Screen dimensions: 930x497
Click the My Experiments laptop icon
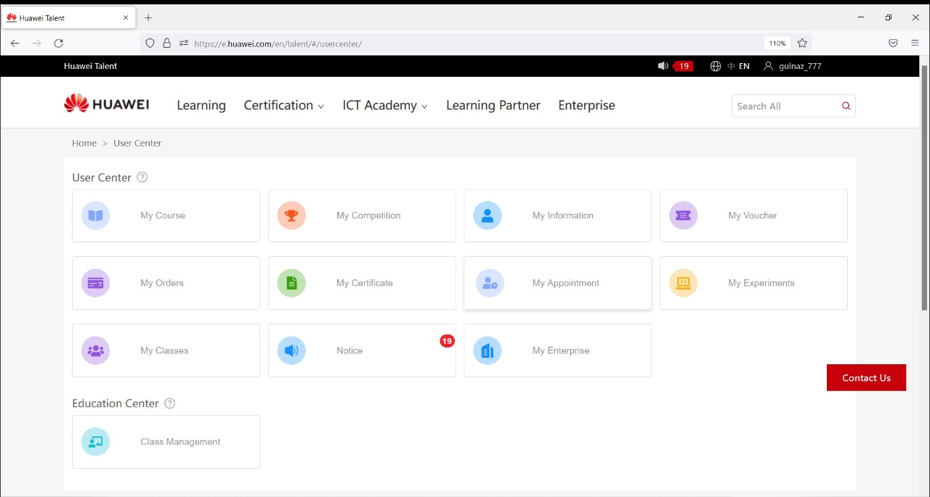click(x=683, y=283)
